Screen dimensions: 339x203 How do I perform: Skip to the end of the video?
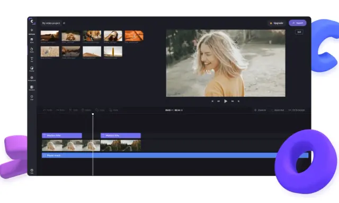coord(238,101)
